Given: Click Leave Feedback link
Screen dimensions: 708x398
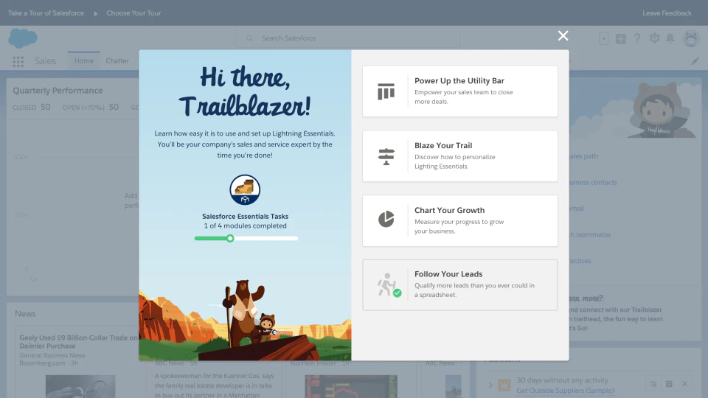Looking at the screenshot, I should pos(667,13).
